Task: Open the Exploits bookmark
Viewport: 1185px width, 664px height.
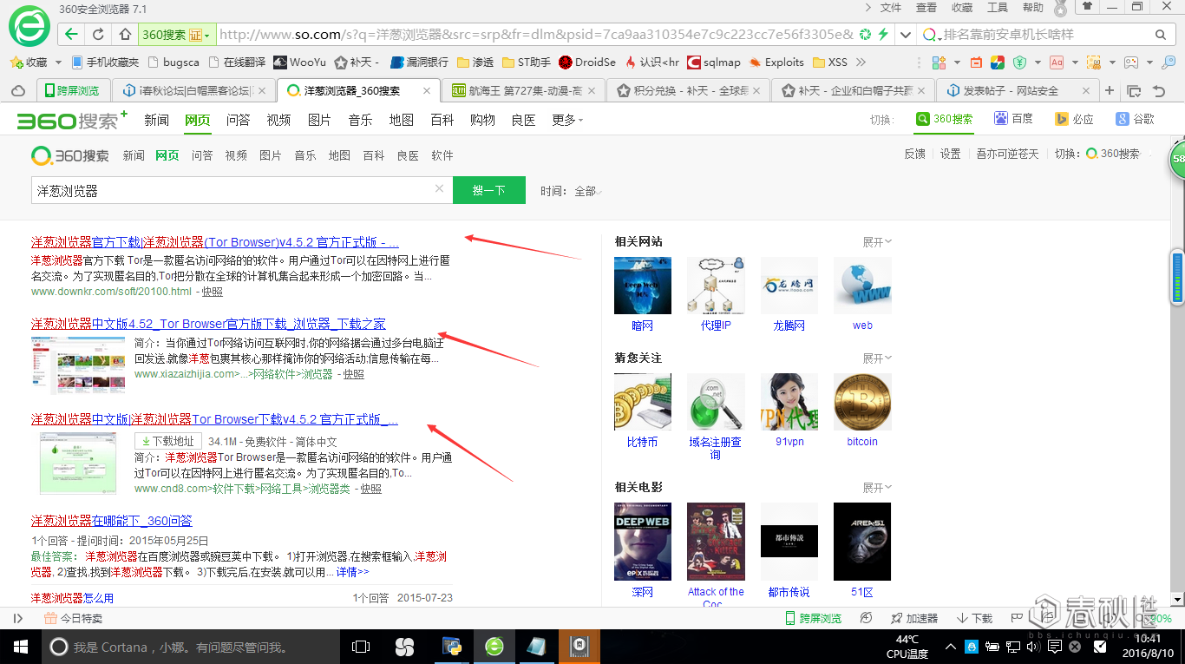Action: [x=776, y=62]
